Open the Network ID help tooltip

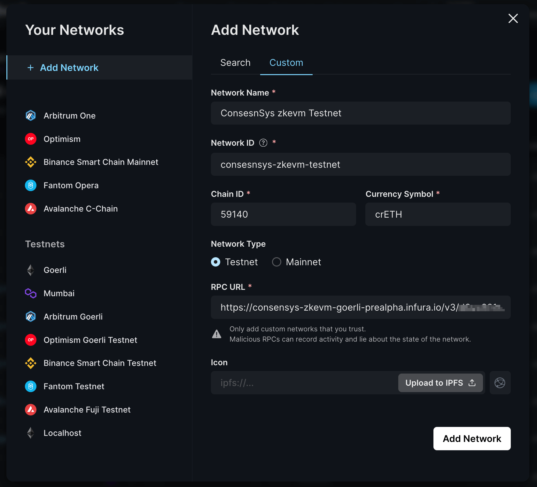[x=263, y=143]
